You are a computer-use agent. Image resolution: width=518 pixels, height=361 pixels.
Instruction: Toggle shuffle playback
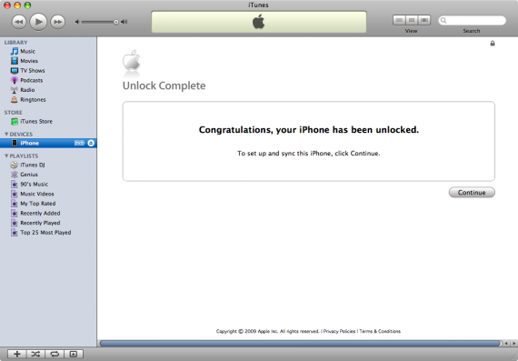point(35,354)
